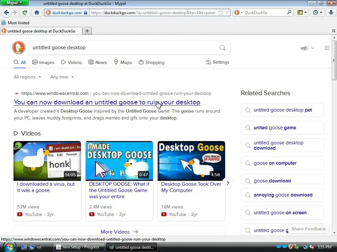Go to the Home page icon
The height and width of the screenshot is (252, 337).
37,12
